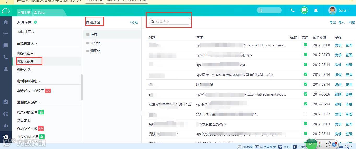Toggle 启用 checkbox in 测试DD row
356x149 pixels.
[x=305, y=134]
